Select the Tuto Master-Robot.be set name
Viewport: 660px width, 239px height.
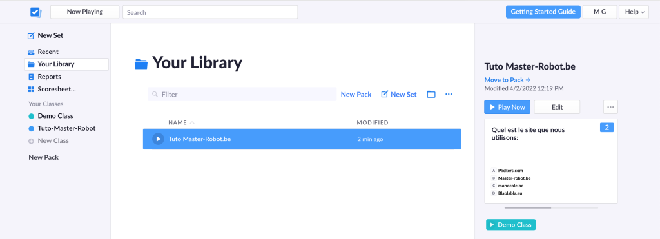[x=200, y=139]
